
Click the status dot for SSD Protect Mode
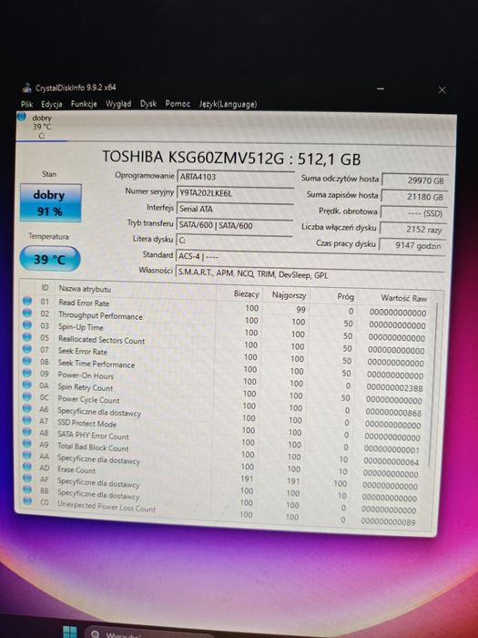click(27, 419)
